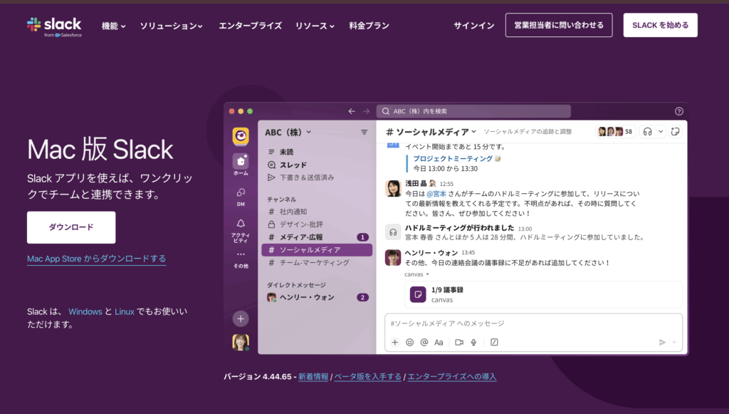Open Mac App Store download link
This screenshot has height=414, width=729.
coord(96,259)
